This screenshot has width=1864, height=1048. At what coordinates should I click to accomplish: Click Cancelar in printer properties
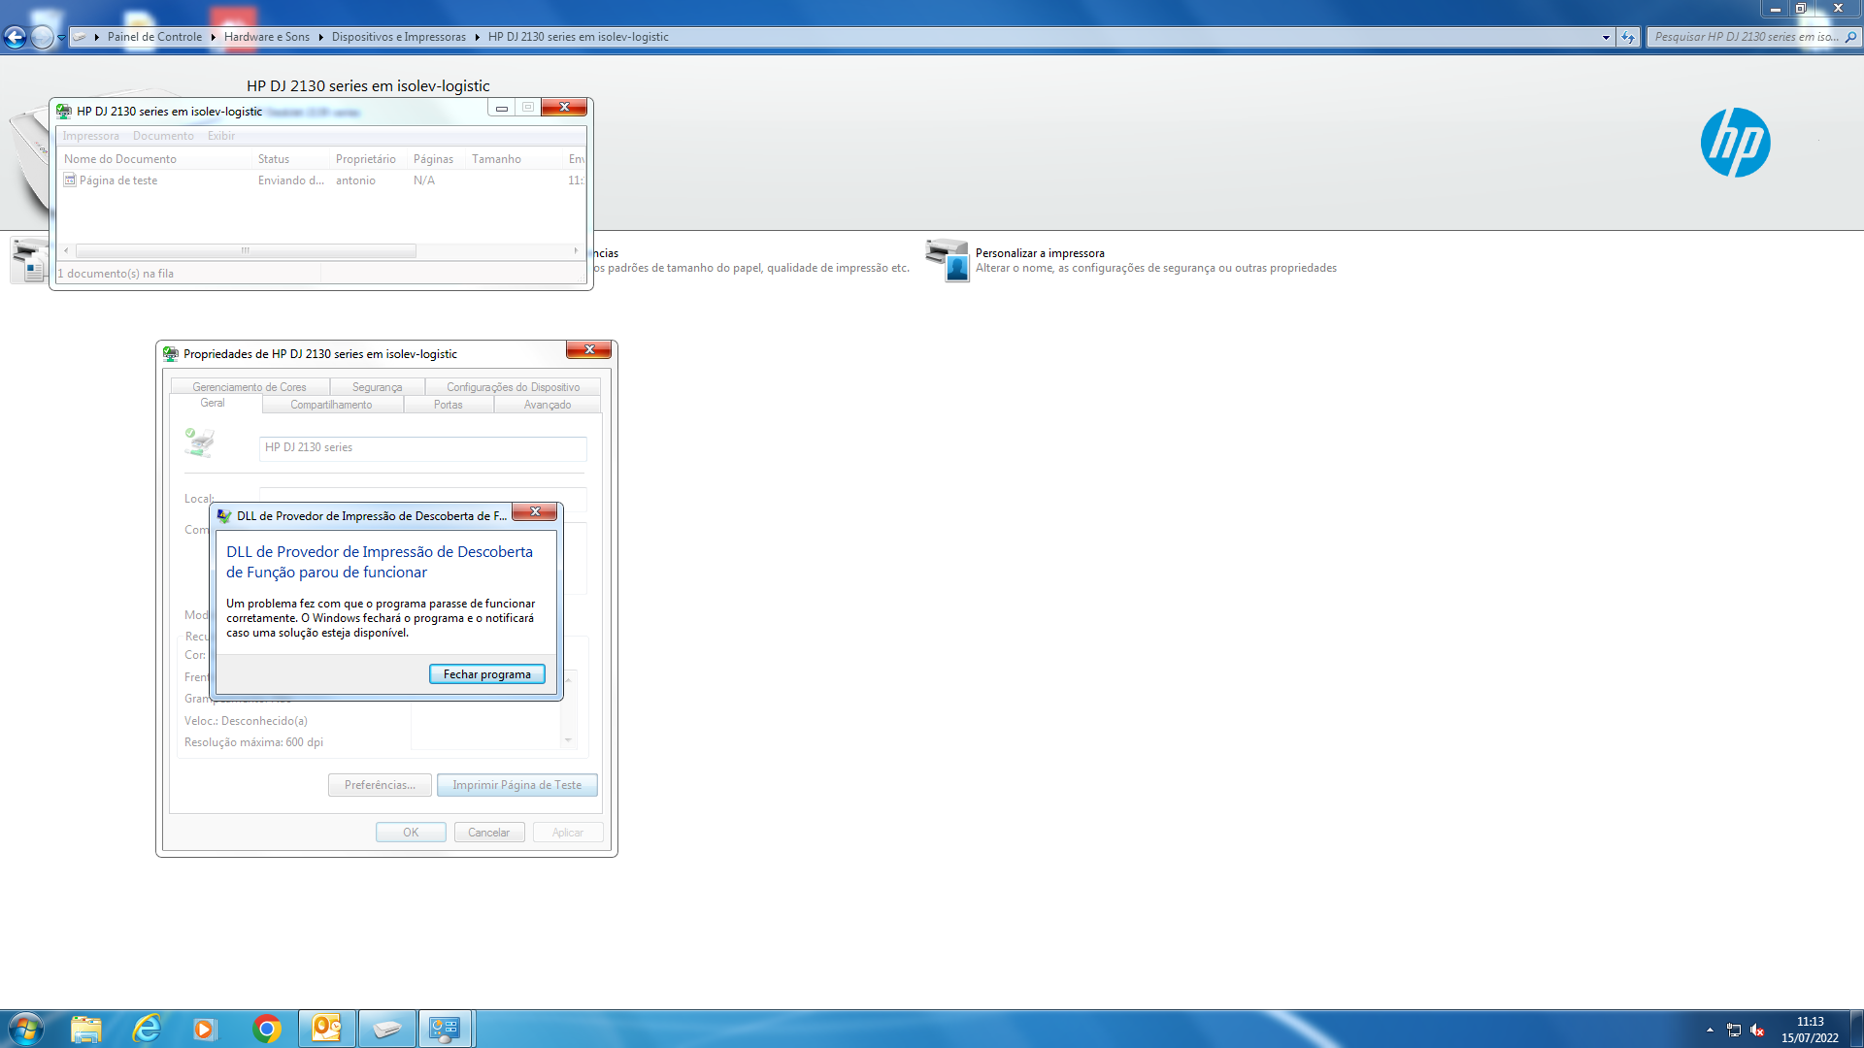(x=488, y=833)
